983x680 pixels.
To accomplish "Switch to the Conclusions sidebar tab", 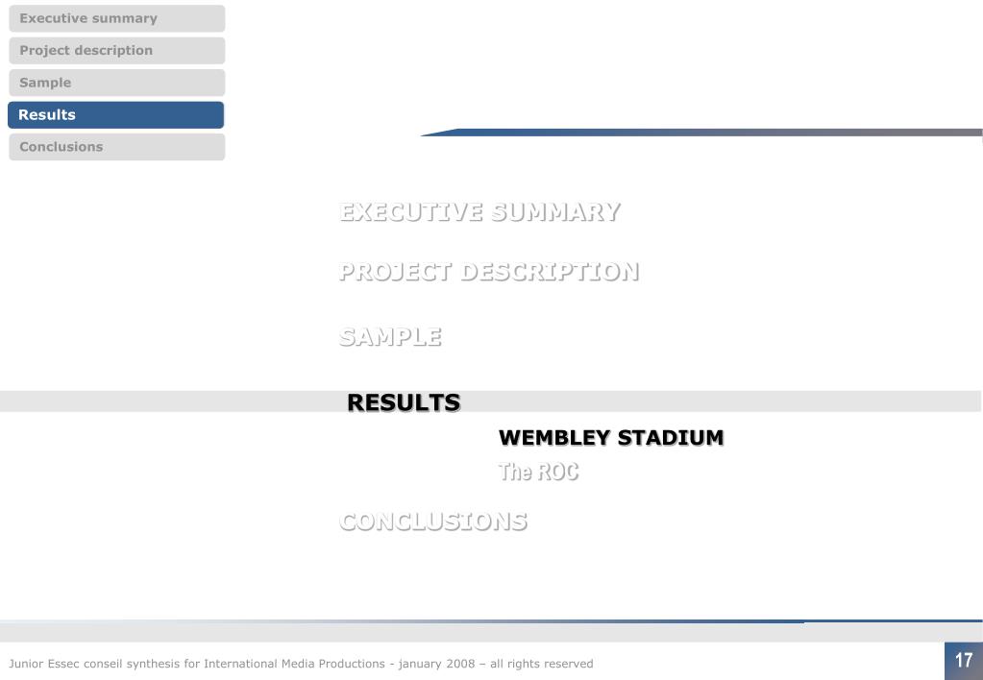I will point(116,147).
